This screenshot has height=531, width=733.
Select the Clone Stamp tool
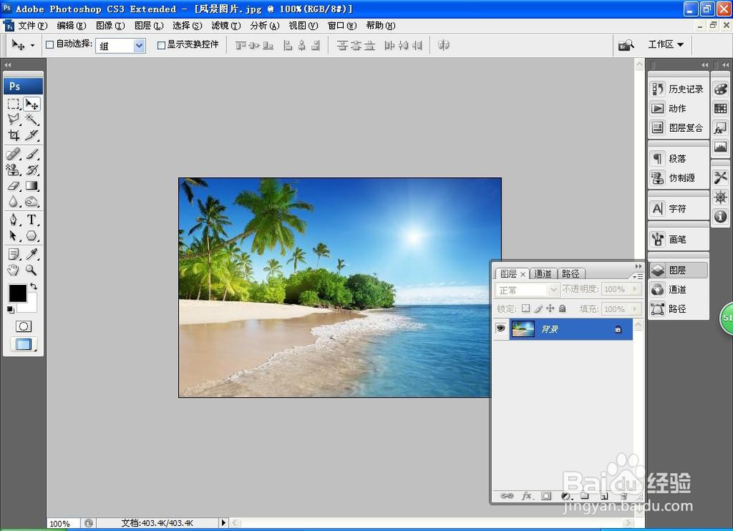(13, 169)
